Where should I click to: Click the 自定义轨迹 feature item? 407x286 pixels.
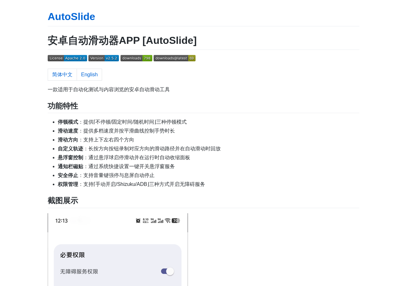tap(139, 149)
